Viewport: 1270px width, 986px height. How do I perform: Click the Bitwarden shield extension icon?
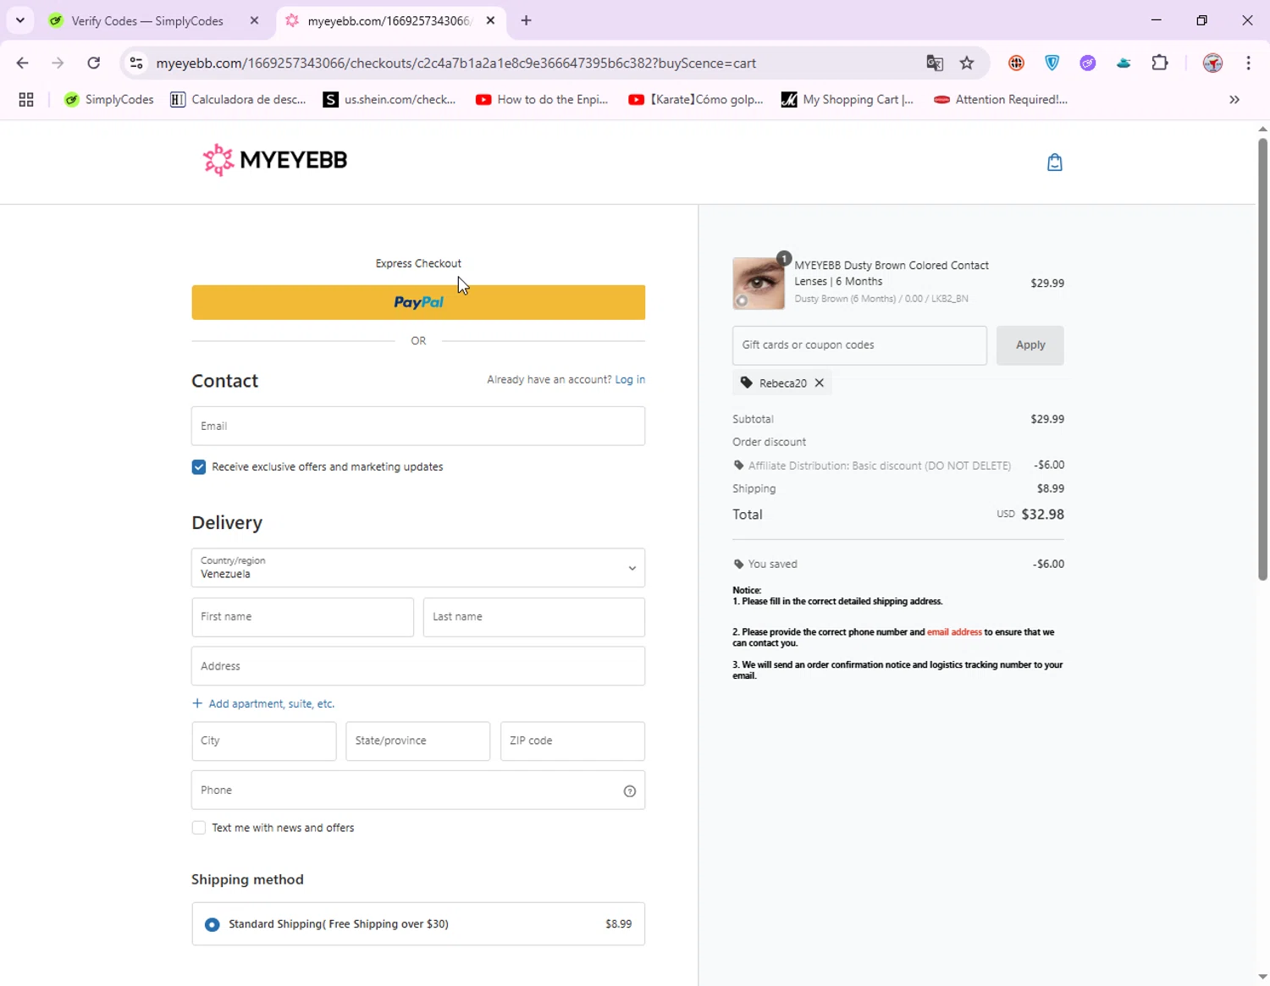1052,63
